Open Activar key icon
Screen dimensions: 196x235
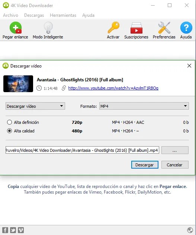tap(113, 28)
